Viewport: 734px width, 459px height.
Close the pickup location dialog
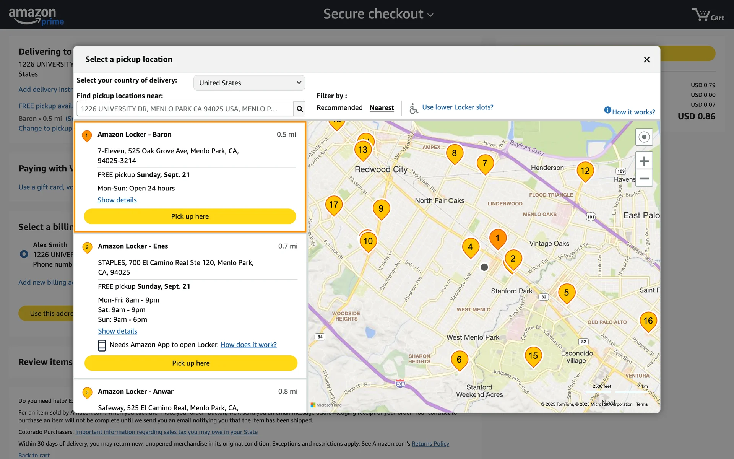pos(646,60)
